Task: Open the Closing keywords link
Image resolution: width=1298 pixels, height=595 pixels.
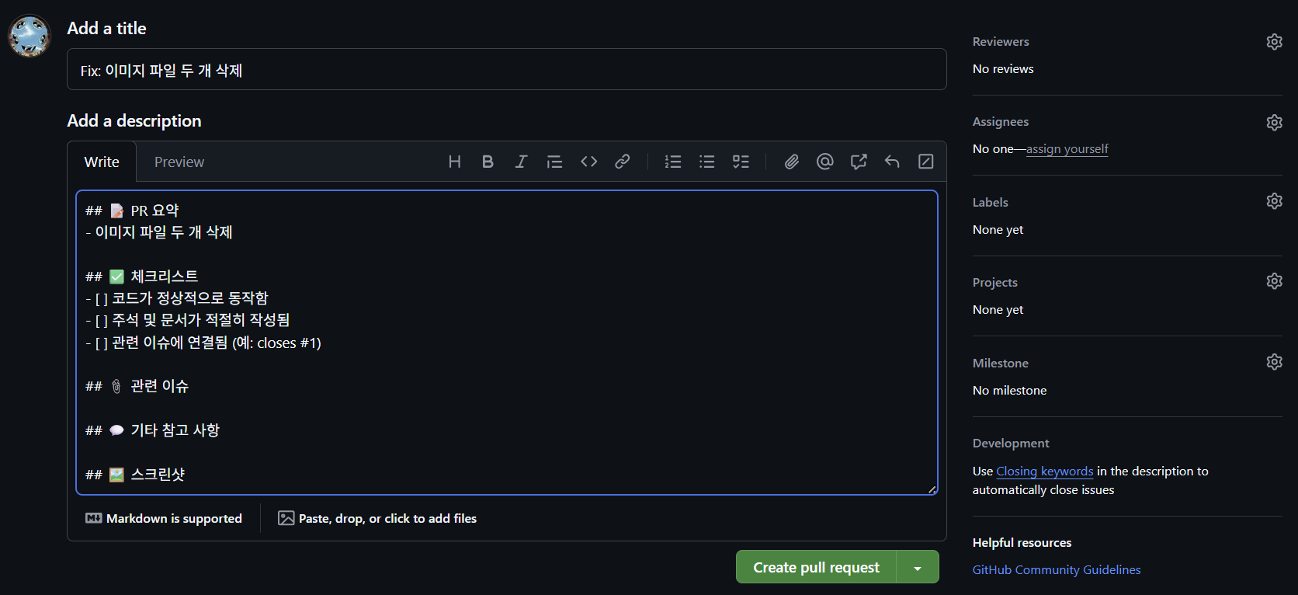Action: click(1045, 471)
